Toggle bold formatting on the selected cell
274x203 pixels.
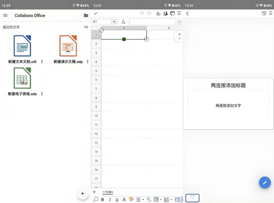point(103,199)
